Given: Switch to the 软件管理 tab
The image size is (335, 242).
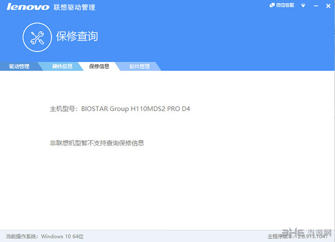Looking at the screenshot, I should coord(140,66).
